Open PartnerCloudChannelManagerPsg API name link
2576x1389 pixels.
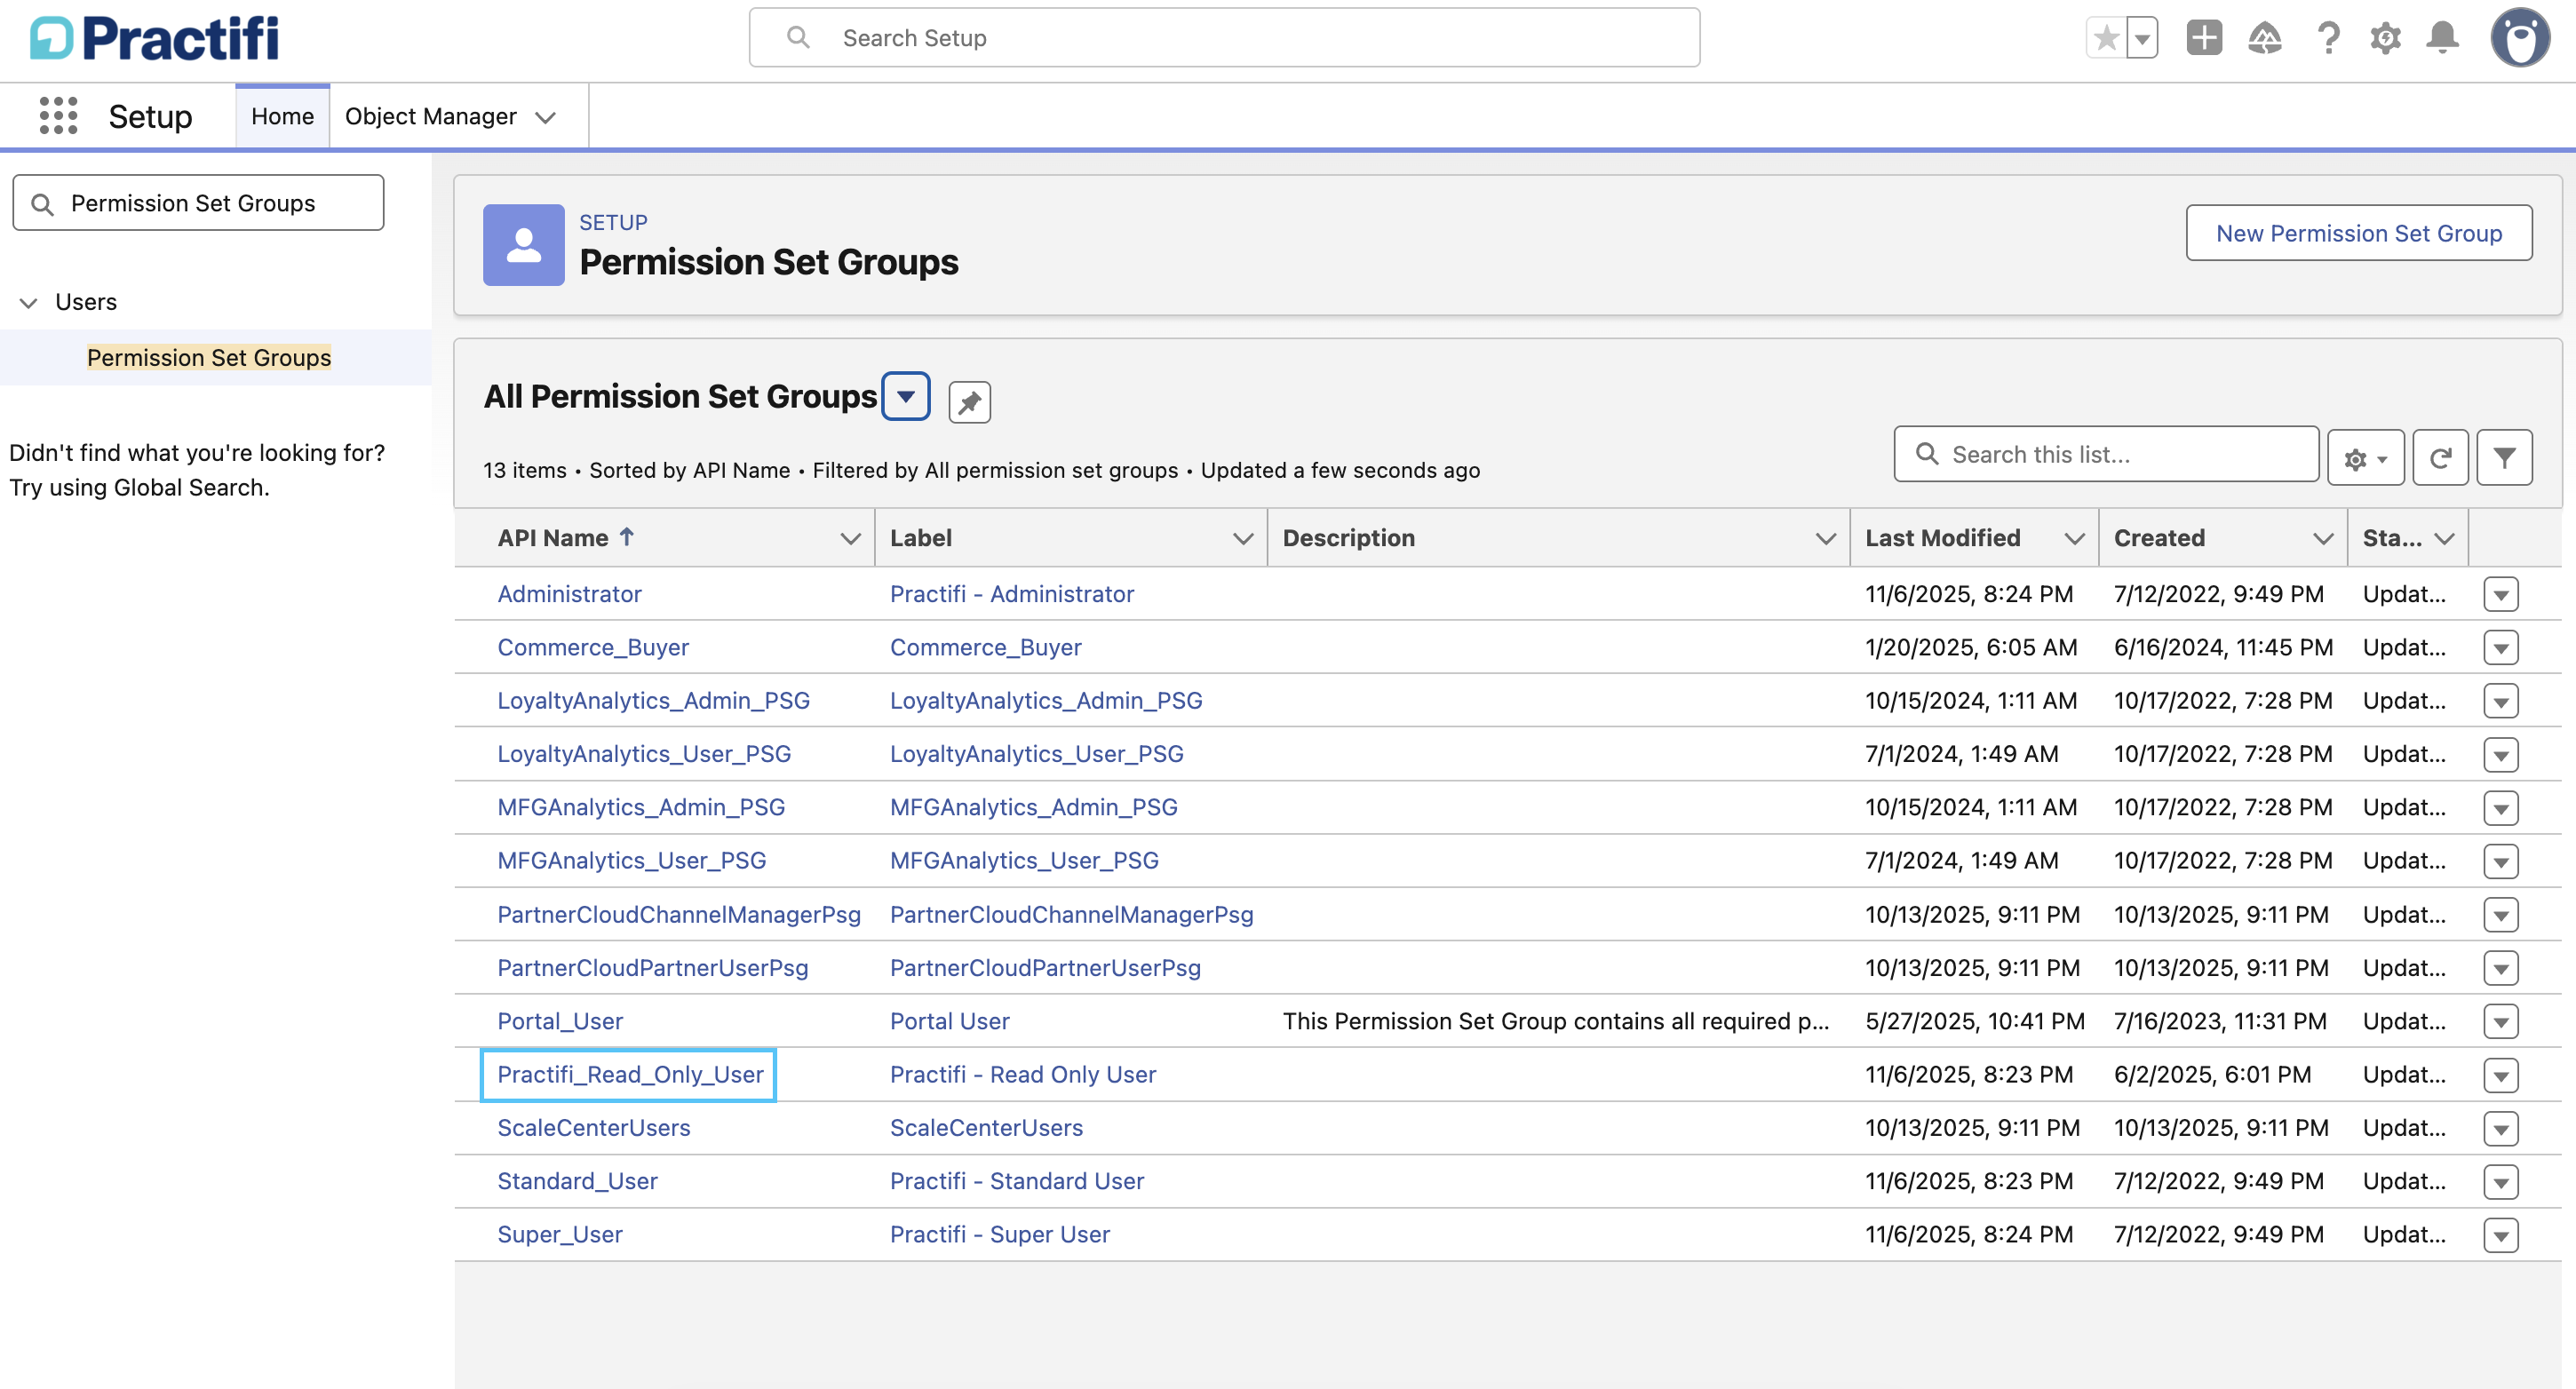679,914
